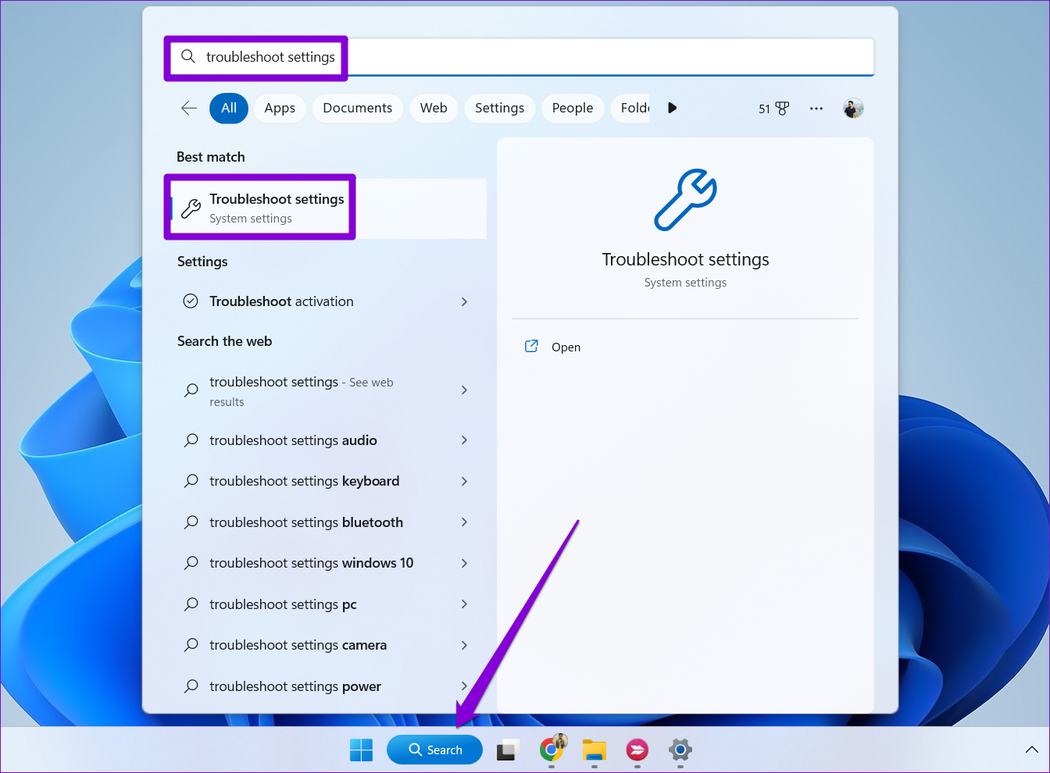Image resolution: width=1050 pixels, height=773 pixels.
Task: Click the more options ellipsis
Action: pyautogui.click(x=816, y=109)
